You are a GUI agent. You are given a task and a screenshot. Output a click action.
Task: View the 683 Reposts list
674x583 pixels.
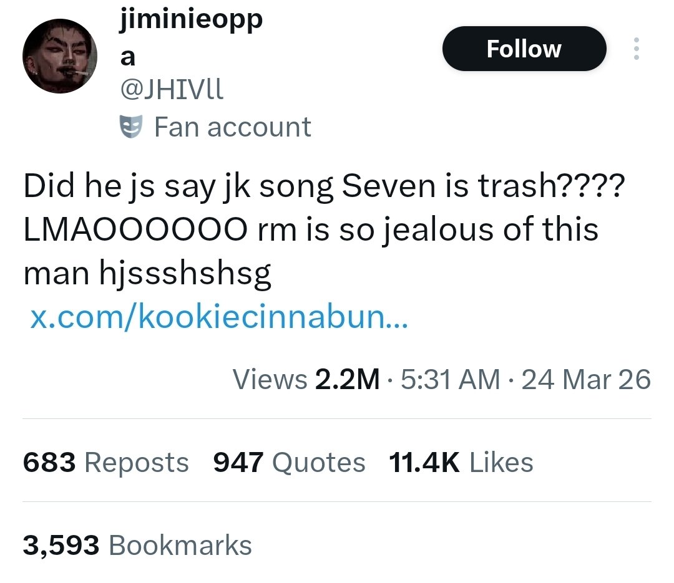pos(105,463)
